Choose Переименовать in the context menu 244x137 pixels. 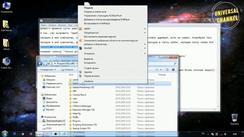(113, 76)
